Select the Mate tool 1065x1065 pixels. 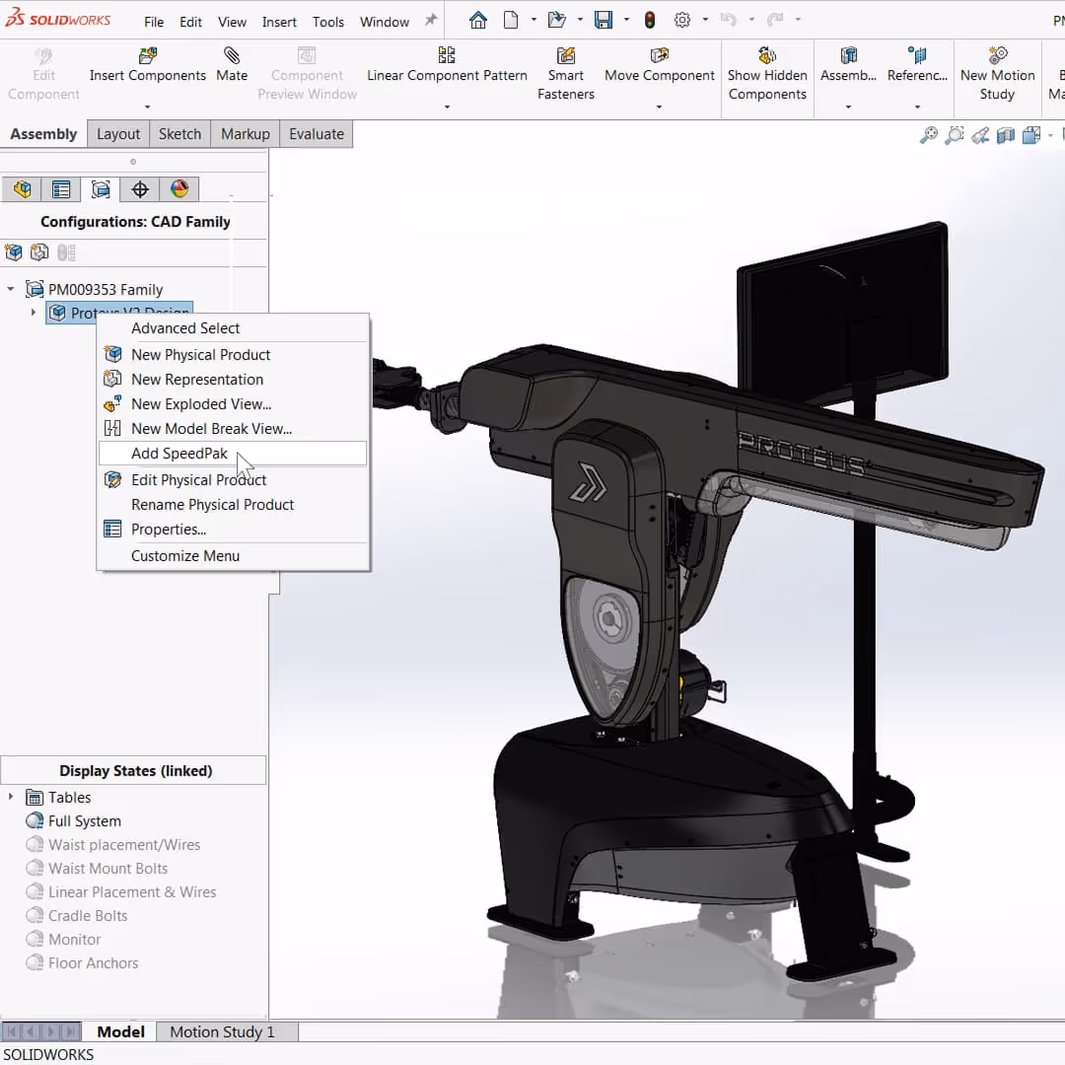pos(232,65)
